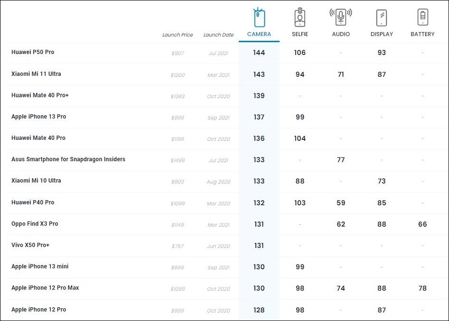Select the Apple iPhone 12 Pro name
Viewport: 449px width, 321px height.
coord(38,310)
